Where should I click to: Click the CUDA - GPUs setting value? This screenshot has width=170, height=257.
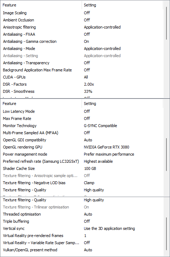click(86, 77)
